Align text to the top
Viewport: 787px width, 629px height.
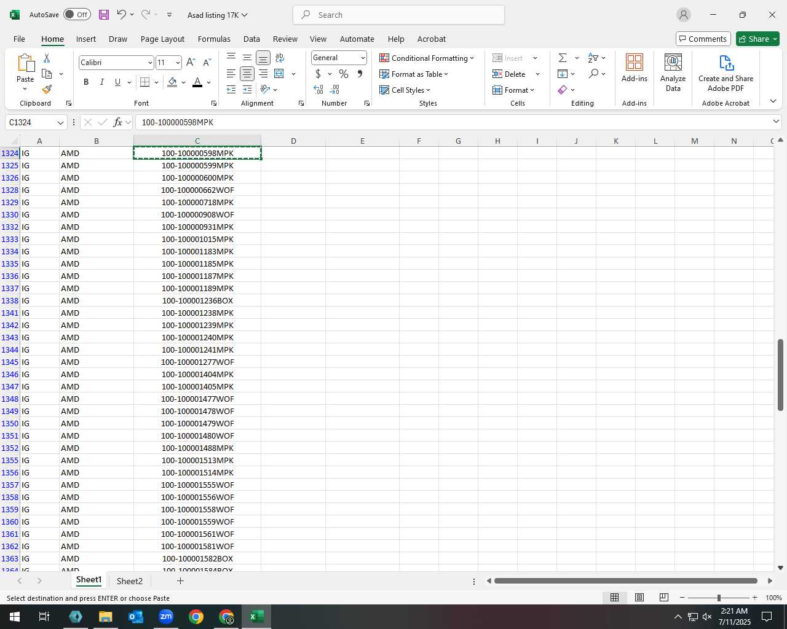[x=231, y=58]
